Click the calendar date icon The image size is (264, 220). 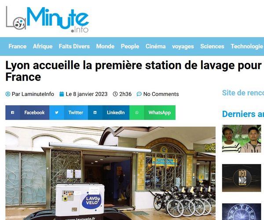(62, 94)
